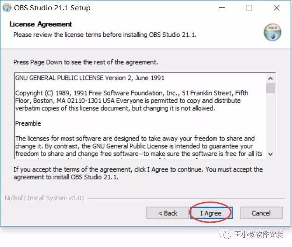Viewport: 292px width, 247px height.
Task: Minimize the setup window
Action: click(x=221, y=8)
